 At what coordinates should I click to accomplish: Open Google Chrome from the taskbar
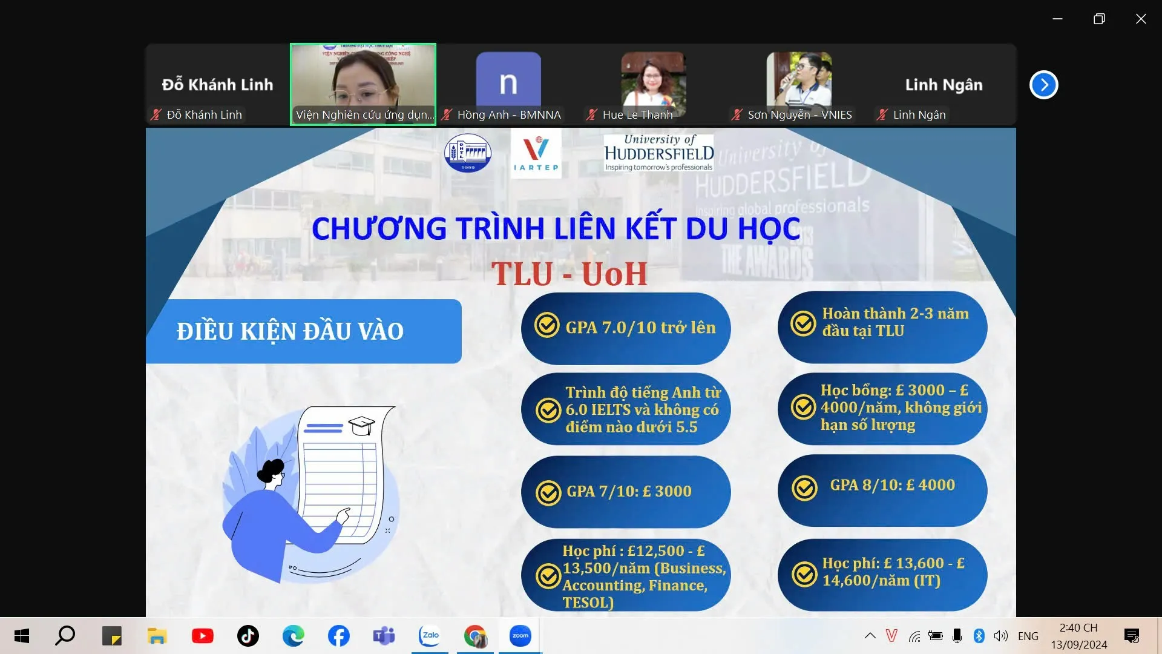click(475, 636)
